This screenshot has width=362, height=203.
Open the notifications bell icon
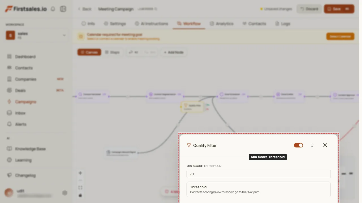pyautogui.click(x=53, y=9)
